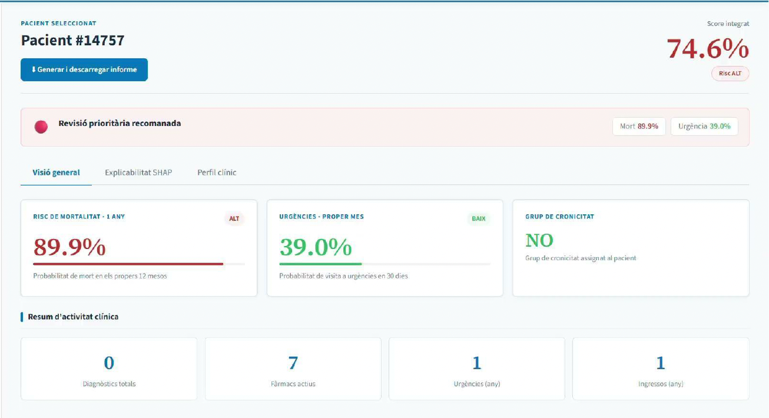Click the ALT badge in mortality card
Image resolution: width=769 pixels, height=418 pixels.
coord(234,218)
